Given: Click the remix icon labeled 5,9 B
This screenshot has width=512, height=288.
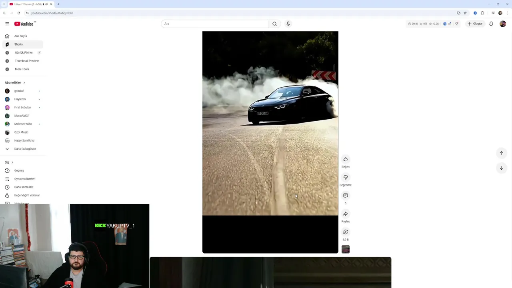Looking at the screenshot, I should pyautogui.click(x=346, y=232).
